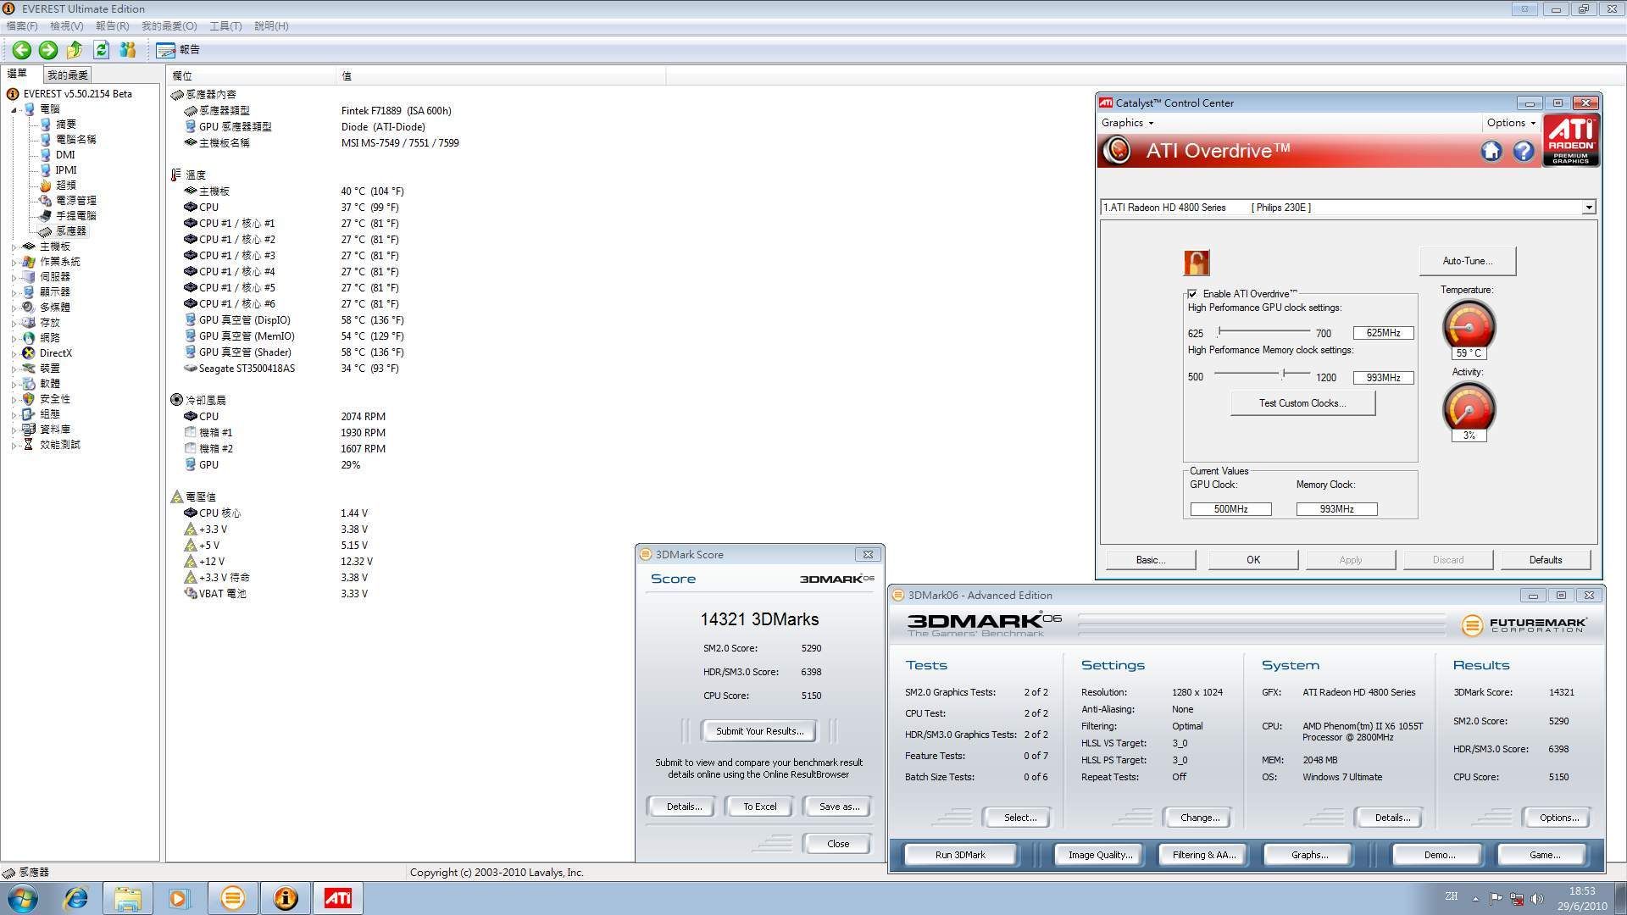The image size is (1627, 915).
Task: Click the volume speaker tray icon
Action: point(1537,899)
